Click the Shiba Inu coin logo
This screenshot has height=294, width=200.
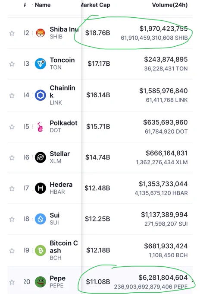[41, 33]
